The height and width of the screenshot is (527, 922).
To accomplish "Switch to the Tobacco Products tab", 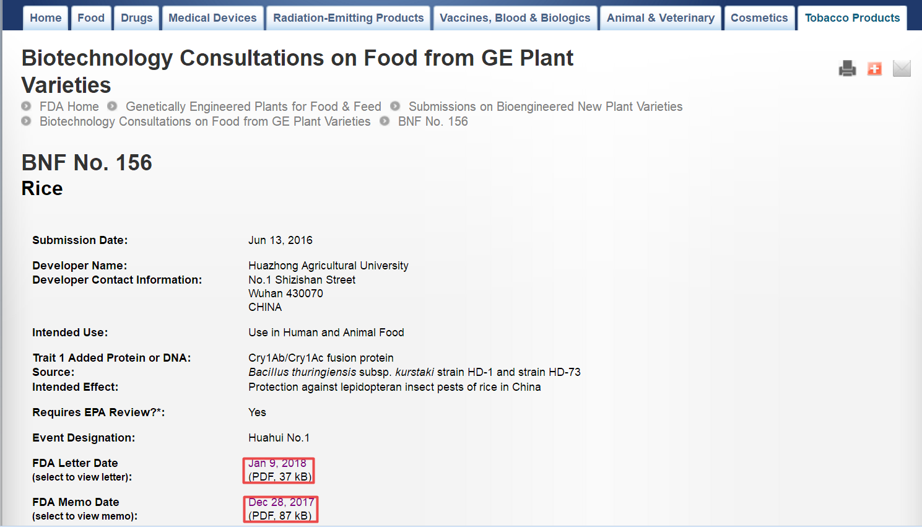I will (x=852, y=18).
